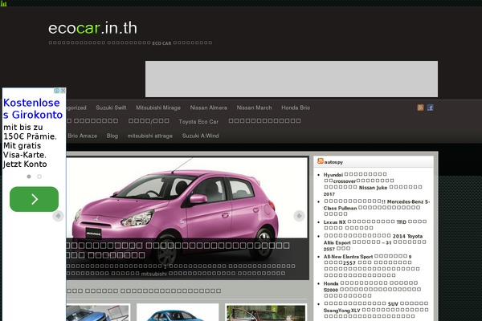The width and height of the screenshot is (482, 321).
Task: Open the Kostenloses Girokonto ad headline
Action: pos(33,108)
